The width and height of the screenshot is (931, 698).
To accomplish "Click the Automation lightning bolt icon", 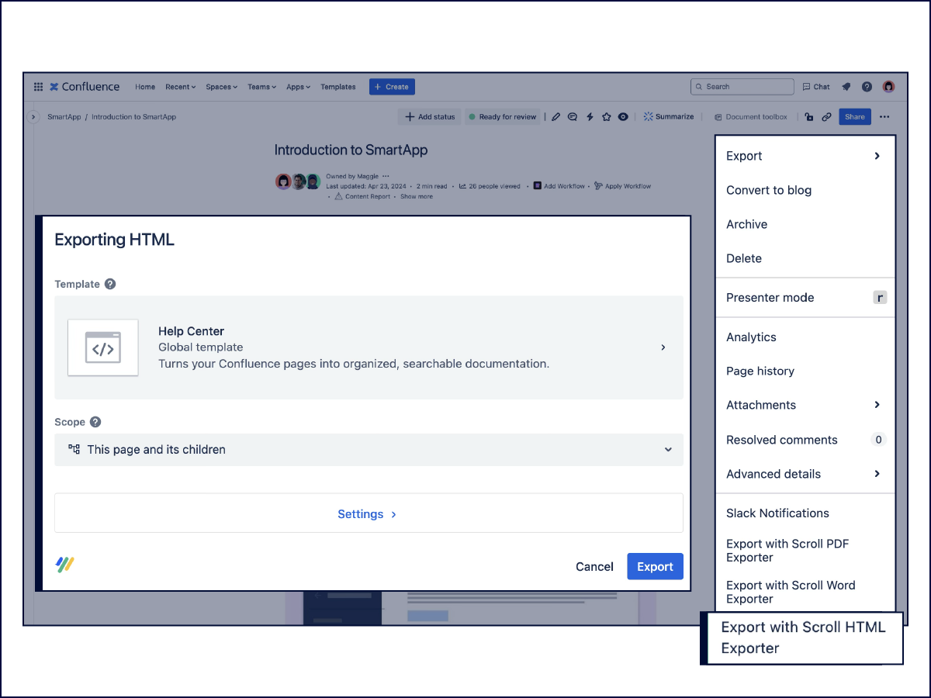I will [590, 117].
